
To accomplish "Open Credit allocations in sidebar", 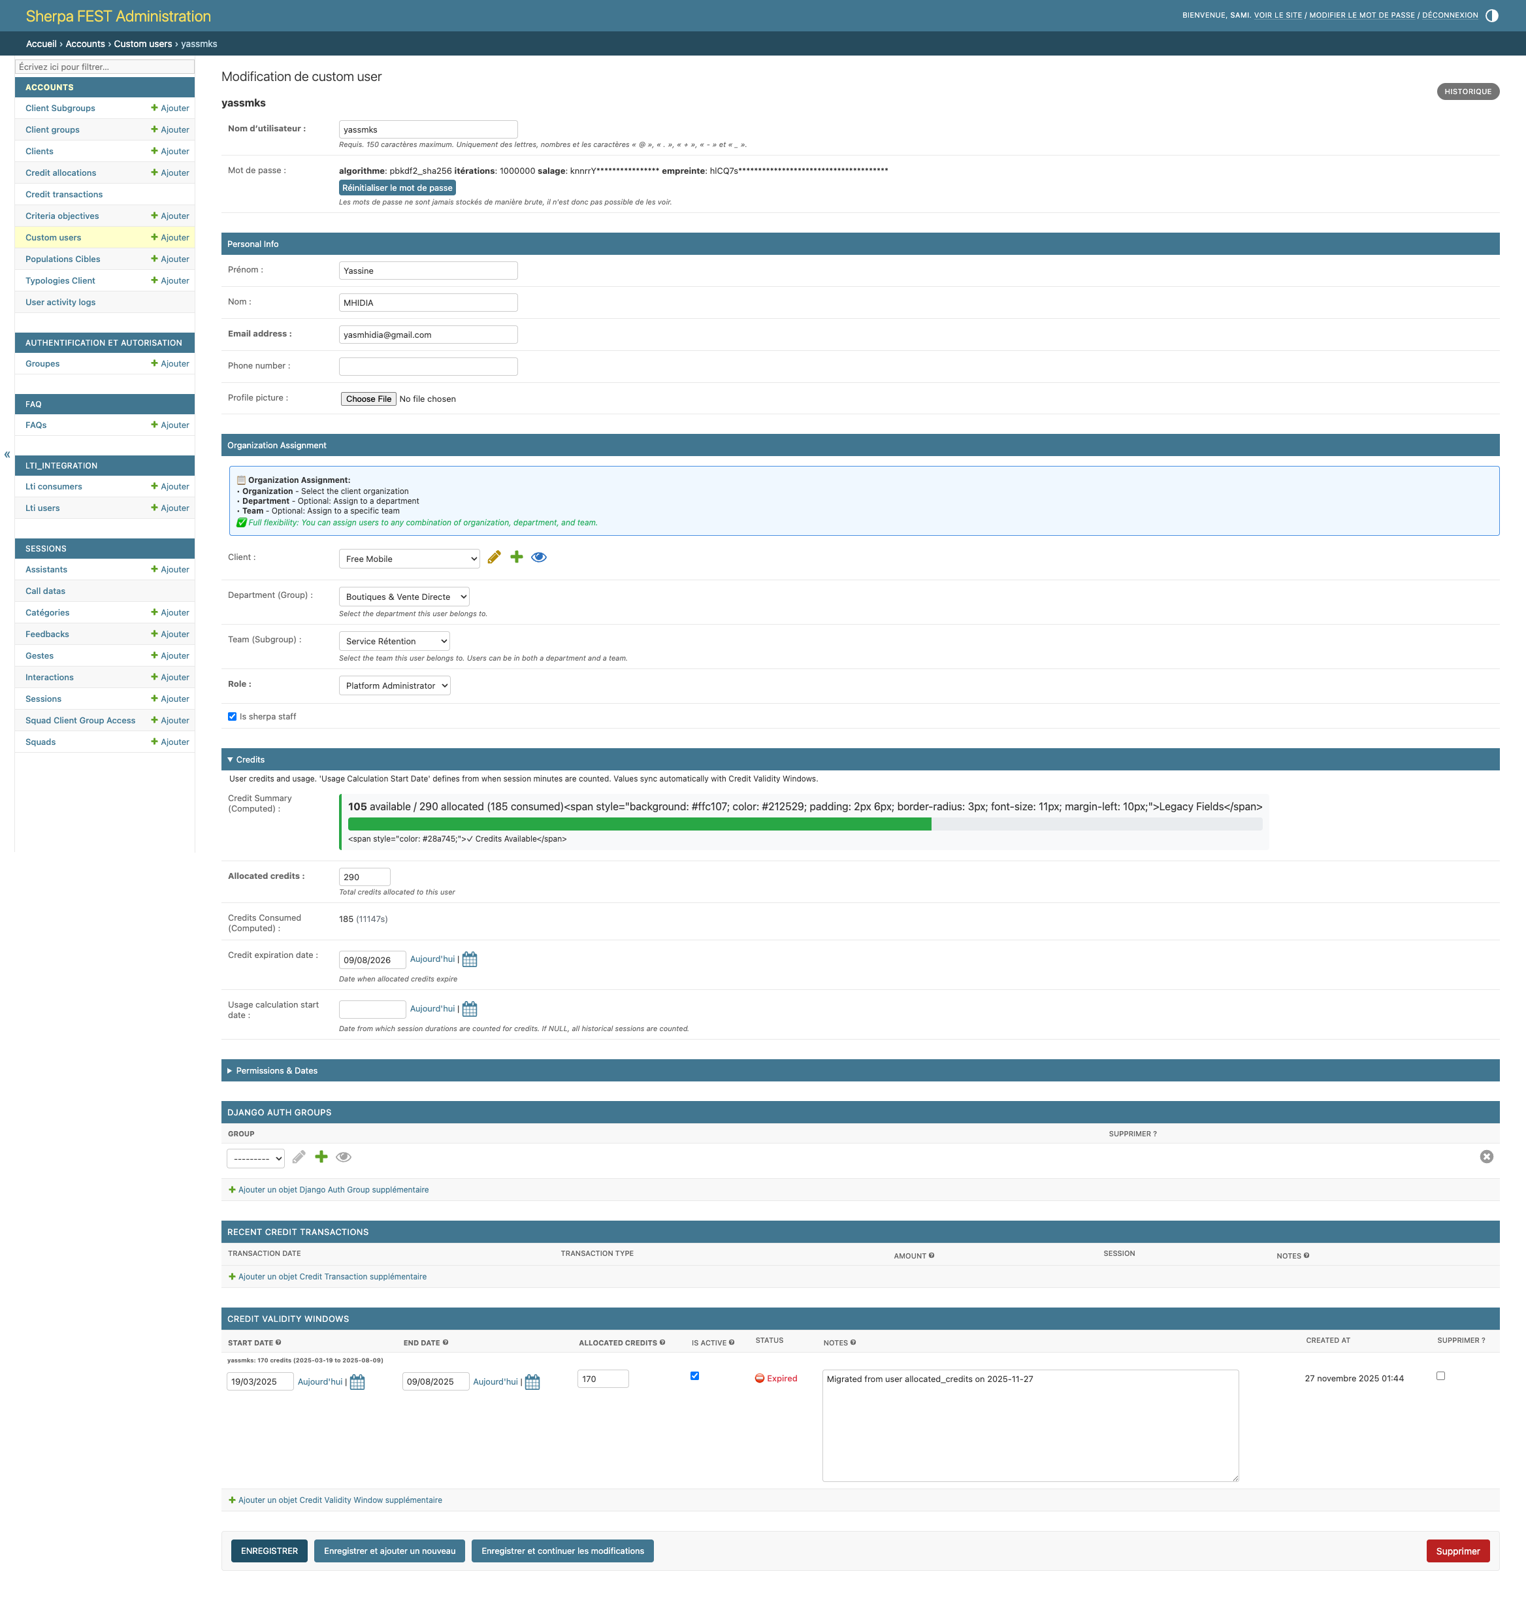I will 61,173.
